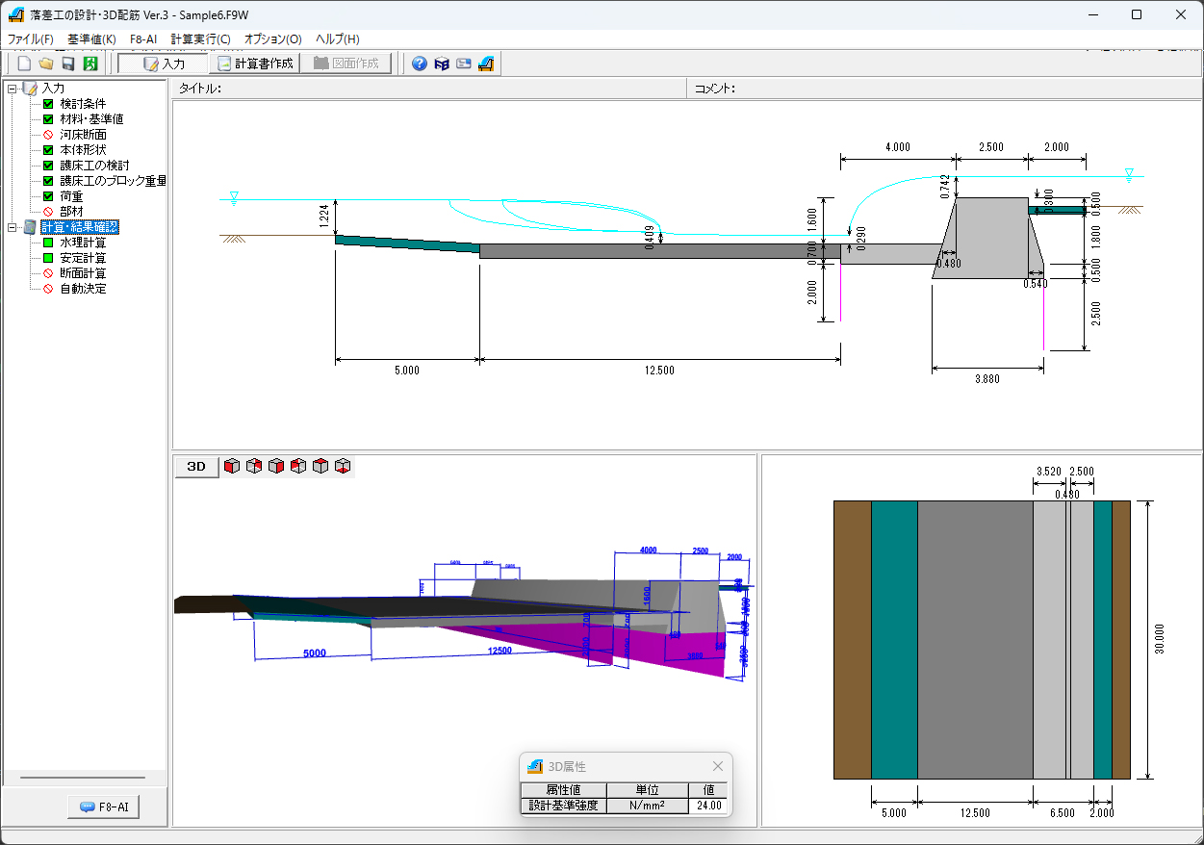Close the 3D属性 popup window
Viewport: 1204px width, 845px height.
pyautogui.click(x=717, y=766)
